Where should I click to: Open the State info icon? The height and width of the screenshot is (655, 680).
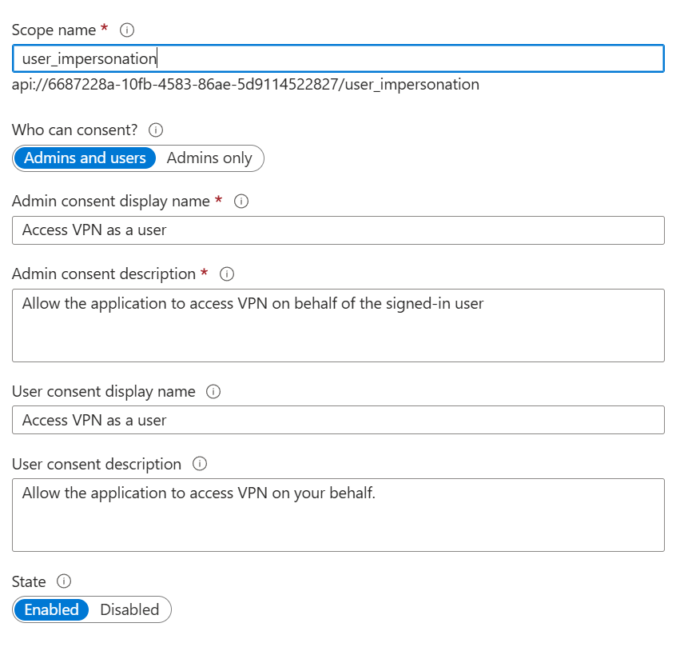(64, 581)
